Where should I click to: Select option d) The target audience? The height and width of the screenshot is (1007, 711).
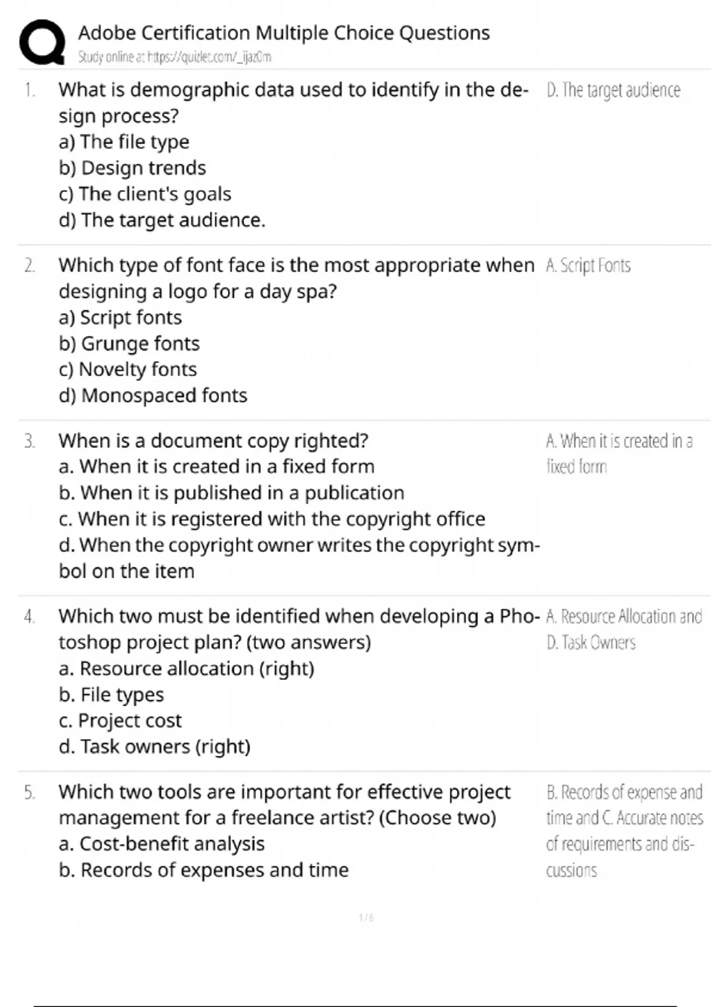[x=162, y=220]
